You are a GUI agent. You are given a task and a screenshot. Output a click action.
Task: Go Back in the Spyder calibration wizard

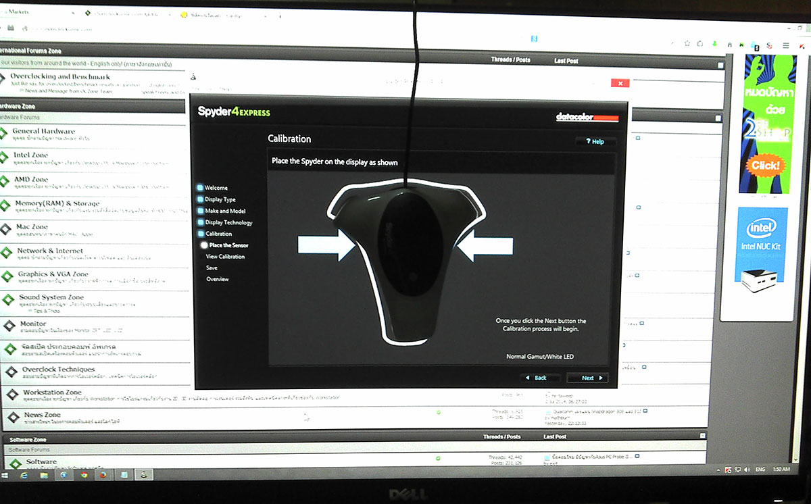coord(540,378)
